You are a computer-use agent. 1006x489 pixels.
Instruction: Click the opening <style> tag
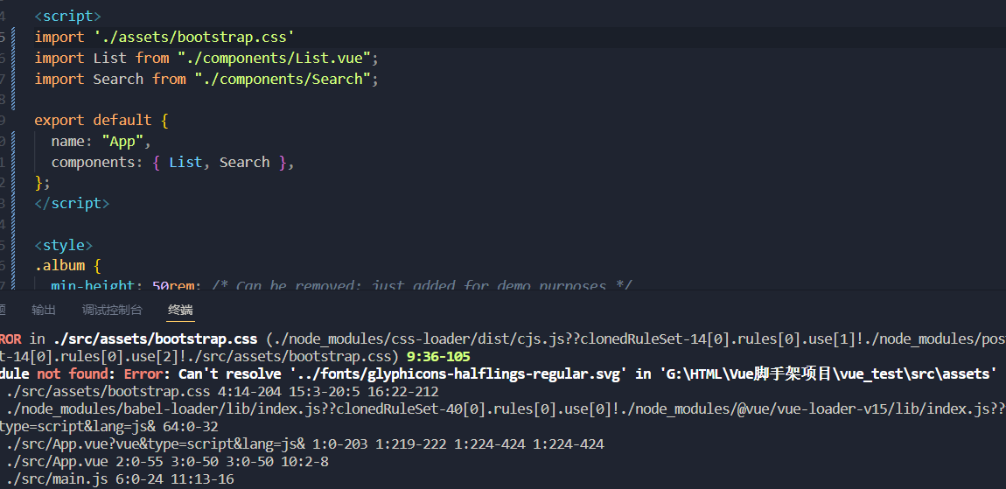pyautogui.click(x=64, y=245)
